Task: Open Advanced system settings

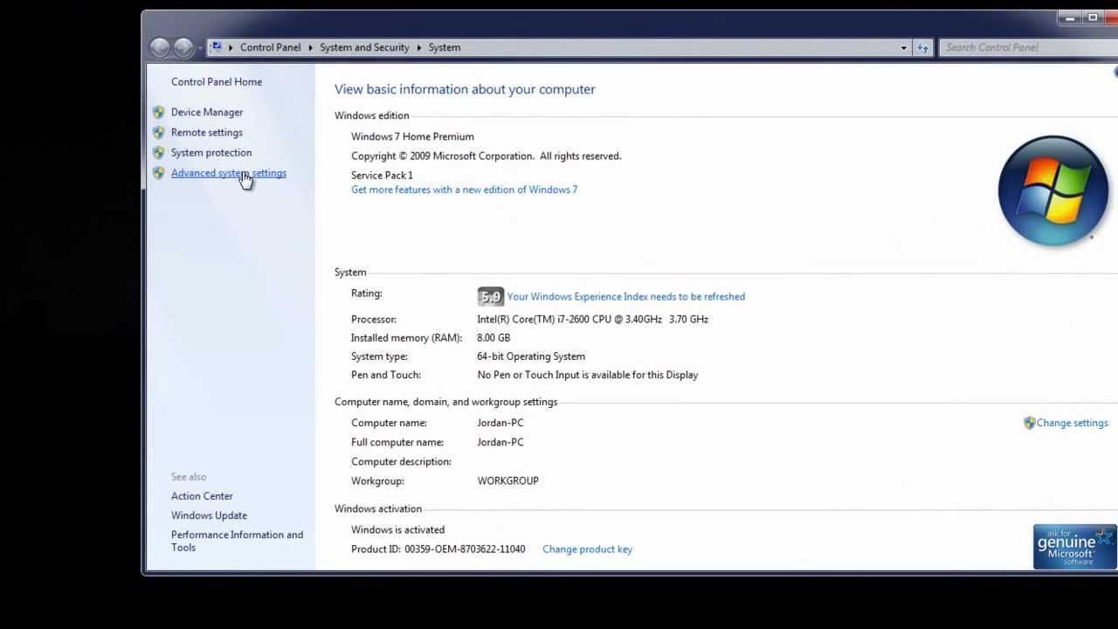Action: [229, 173]
